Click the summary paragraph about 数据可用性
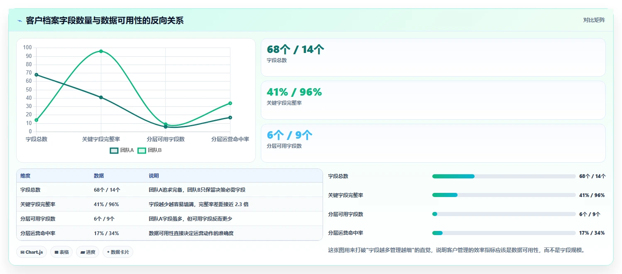Image resolution: width=622 pixels, height=274 pixels. click(457, 250)
